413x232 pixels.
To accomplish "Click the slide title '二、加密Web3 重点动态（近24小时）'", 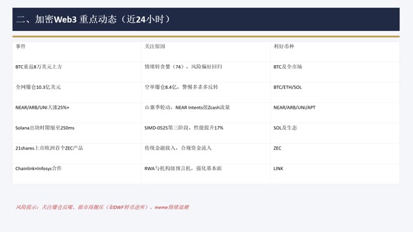I will (94, 19).
